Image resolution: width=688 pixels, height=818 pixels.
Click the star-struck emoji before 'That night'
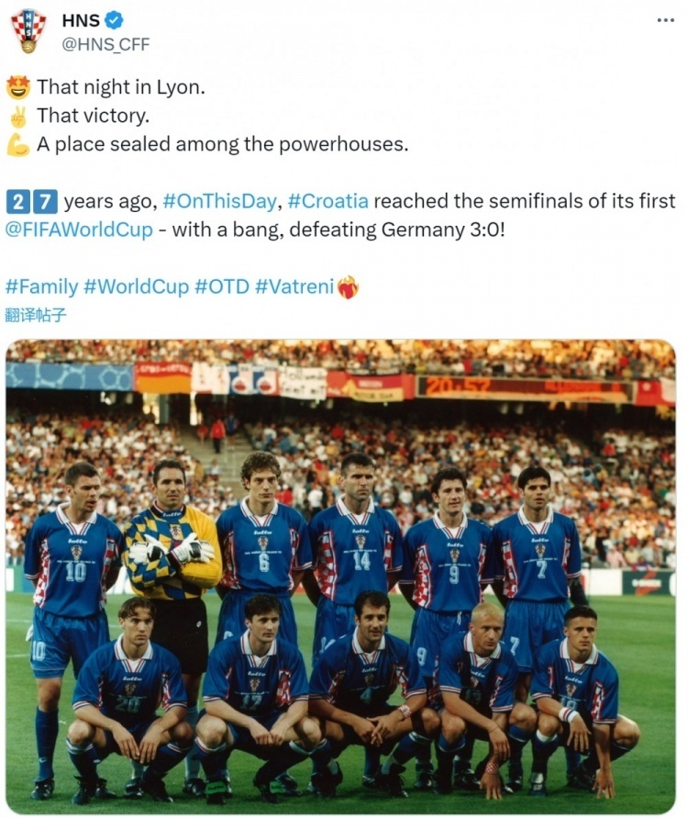click(17, 88)
